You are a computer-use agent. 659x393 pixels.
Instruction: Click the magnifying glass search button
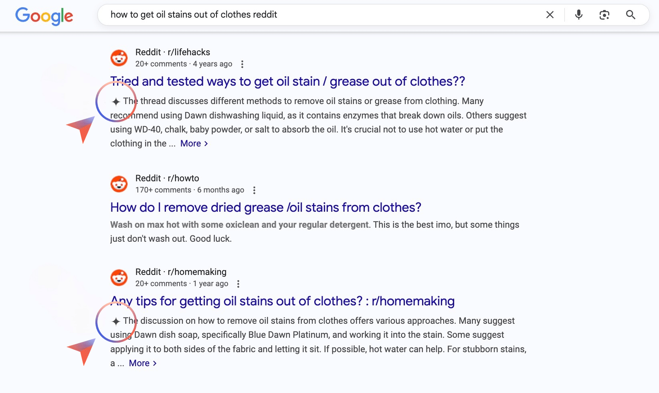631,15
